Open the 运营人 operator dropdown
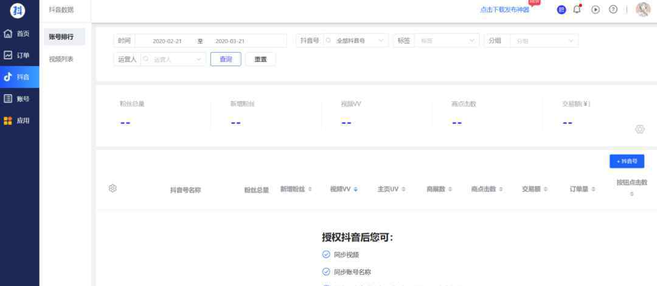The height and width of the screenshot is (286, 657). click(173, 59)
